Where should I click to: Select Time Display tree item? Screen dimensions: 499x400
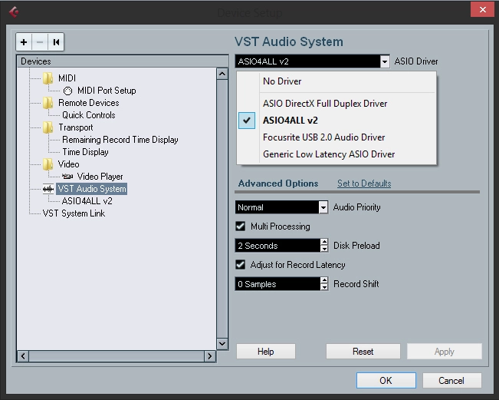[85, 152]
